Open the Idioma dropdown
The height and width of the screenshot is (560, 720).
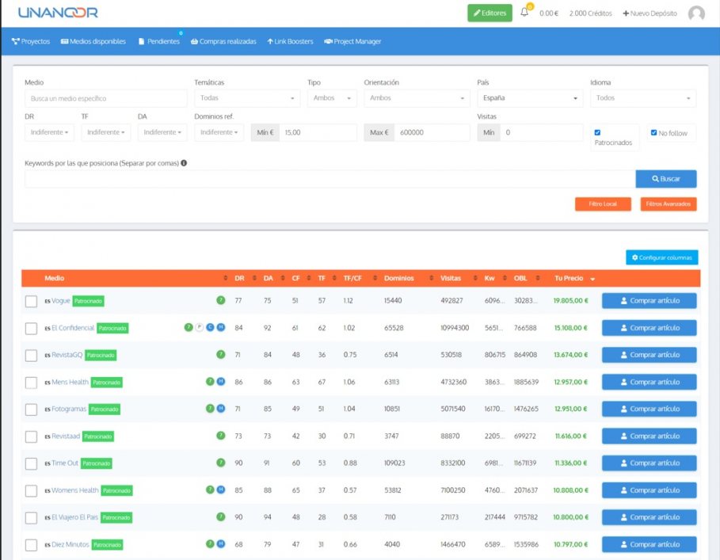pyautogui.click(x=643, y=98)
